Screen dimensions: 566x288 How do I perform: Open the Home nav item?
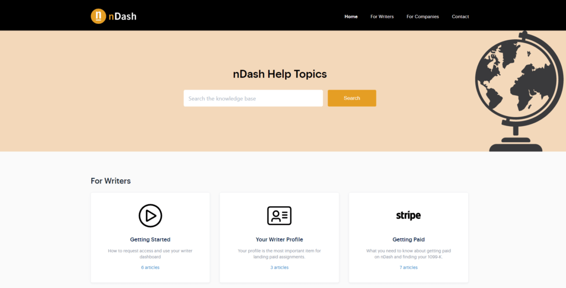pos(351,17)
